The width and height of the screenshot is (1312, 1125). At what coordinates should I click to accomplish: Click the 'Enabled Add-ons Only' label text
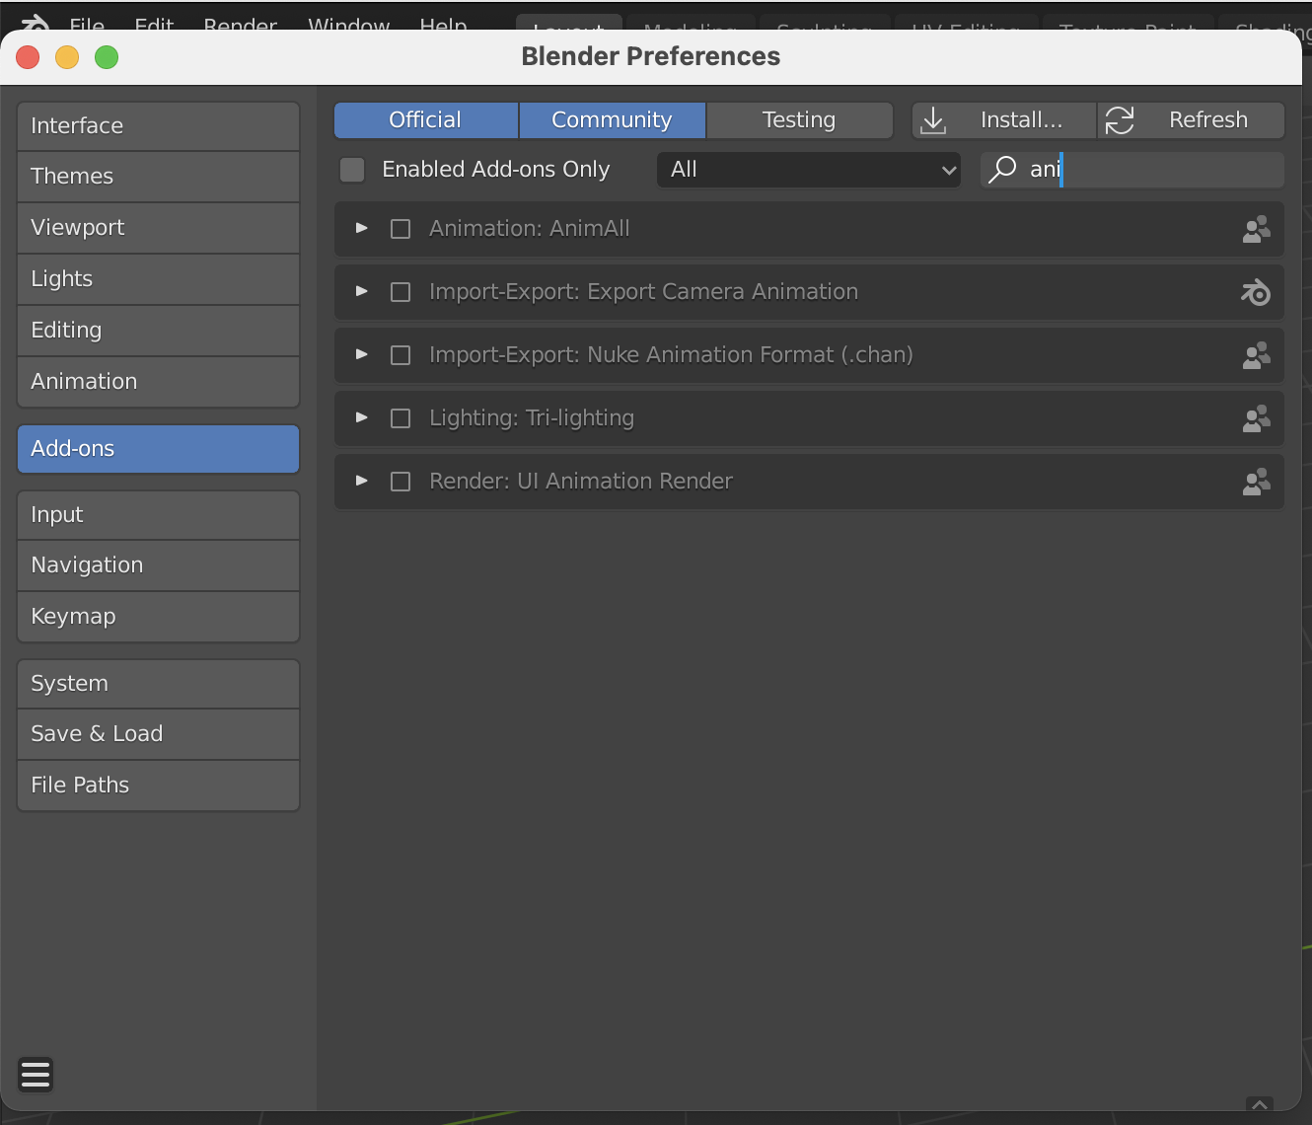coord(496,170)
